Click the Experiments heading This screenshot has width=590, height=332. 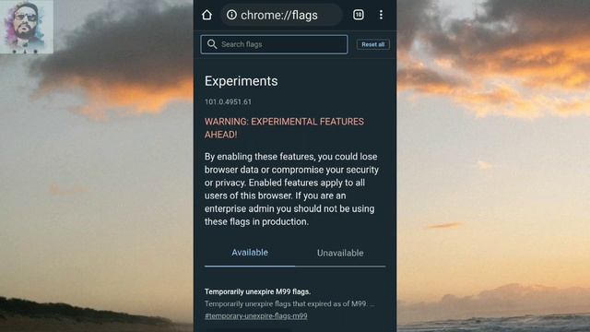[x=242, y=81]
